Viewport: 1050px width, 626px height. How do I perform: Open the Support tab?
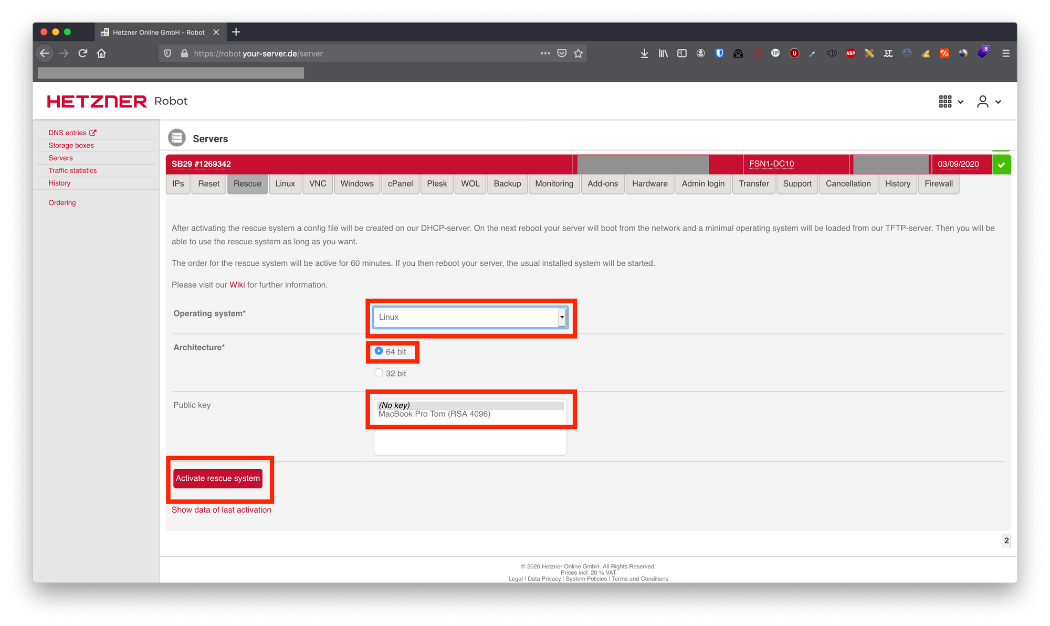click(797, 184)
